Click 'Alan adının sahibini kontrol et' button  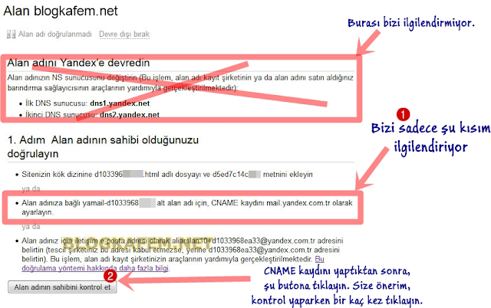62,287
